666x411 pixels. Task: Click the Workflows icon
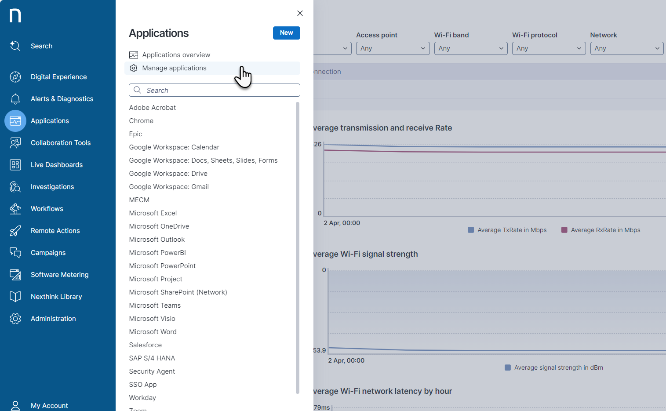point(15,209)
